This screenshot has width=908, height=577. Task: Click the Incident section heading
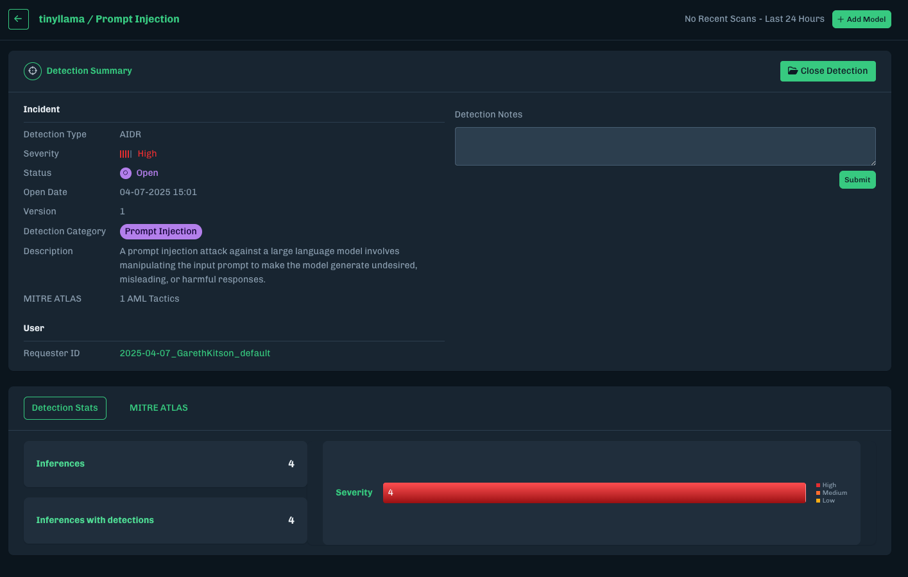(42, 110)
